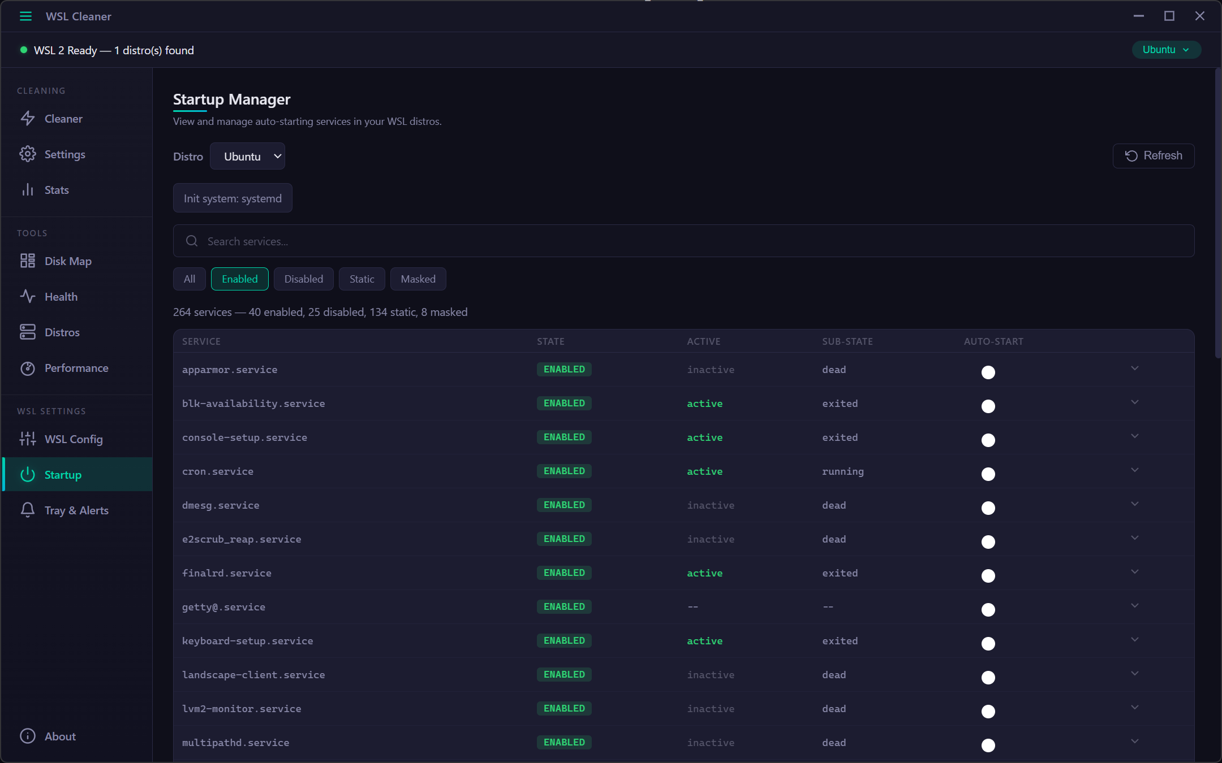
Task: Turn off auto-start for multipathd.service
Action: point(987,746)
